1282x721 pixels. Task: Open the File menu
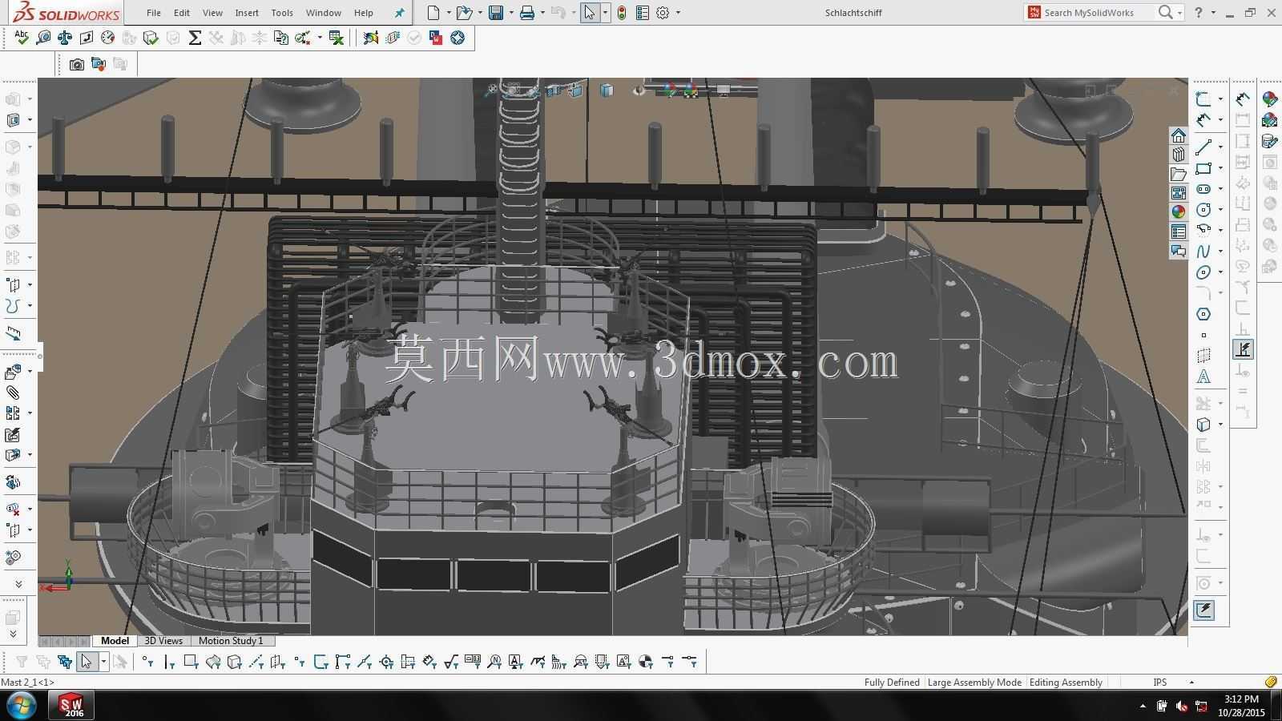[154, 13]
